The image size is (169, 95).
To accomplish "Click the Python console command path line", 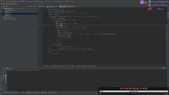I will coord(24,70).
